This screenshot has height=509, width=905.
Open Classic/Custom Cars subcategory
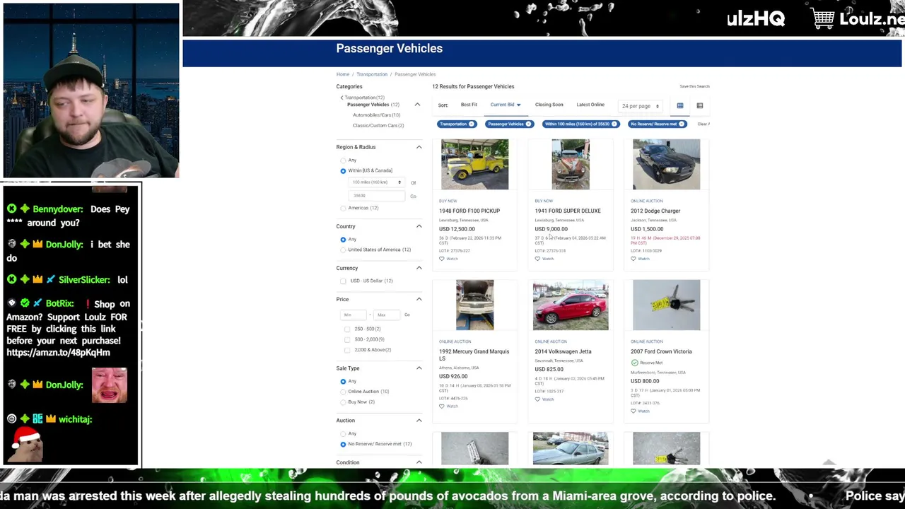point(378,126)
